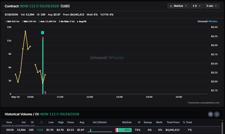Image resolution: width=225 pixels, height=134 pixels.
Task: Toggle the Ask volume legend item
Action: point(48,22)
